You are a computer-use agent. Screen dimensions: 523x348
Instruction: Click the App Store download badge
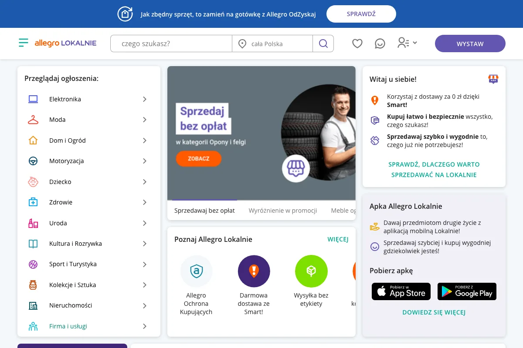point(401,291)
